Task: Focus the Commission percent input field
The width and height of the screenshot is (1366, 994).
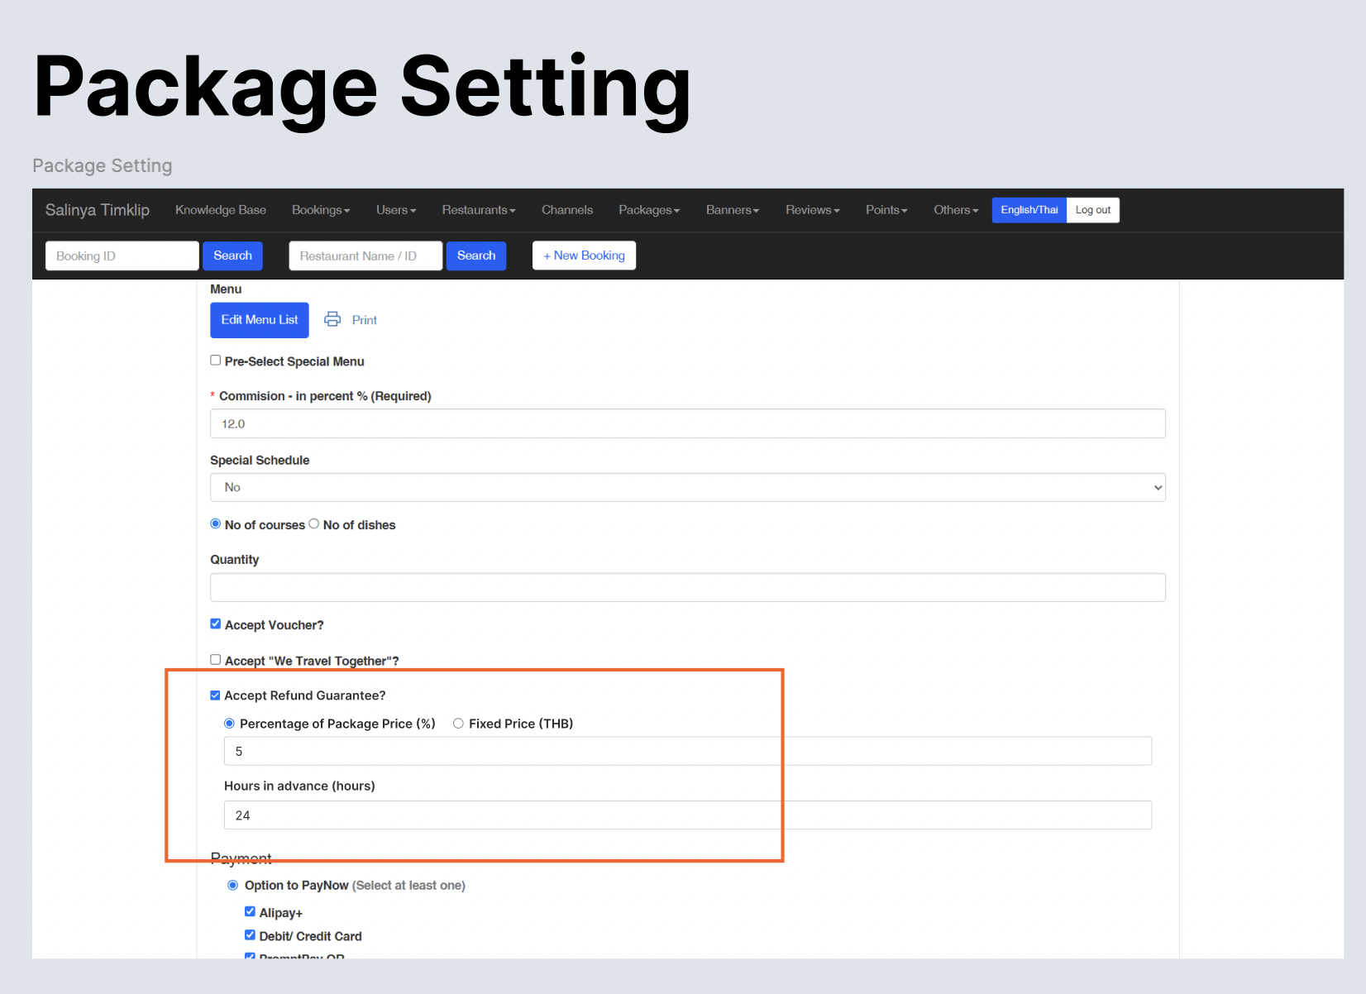Action: (x=687, y=423)
